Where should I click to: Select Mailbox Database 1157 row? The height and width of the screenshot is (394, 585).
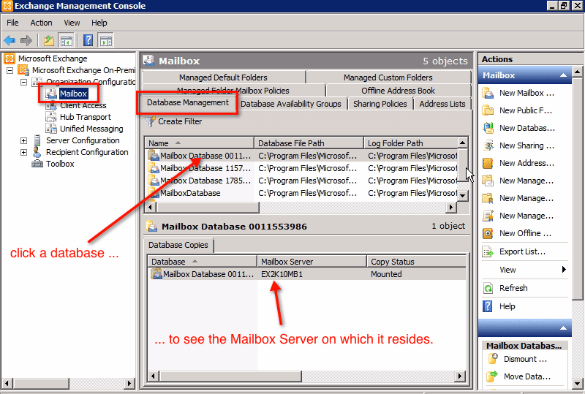tap(301, 168)
